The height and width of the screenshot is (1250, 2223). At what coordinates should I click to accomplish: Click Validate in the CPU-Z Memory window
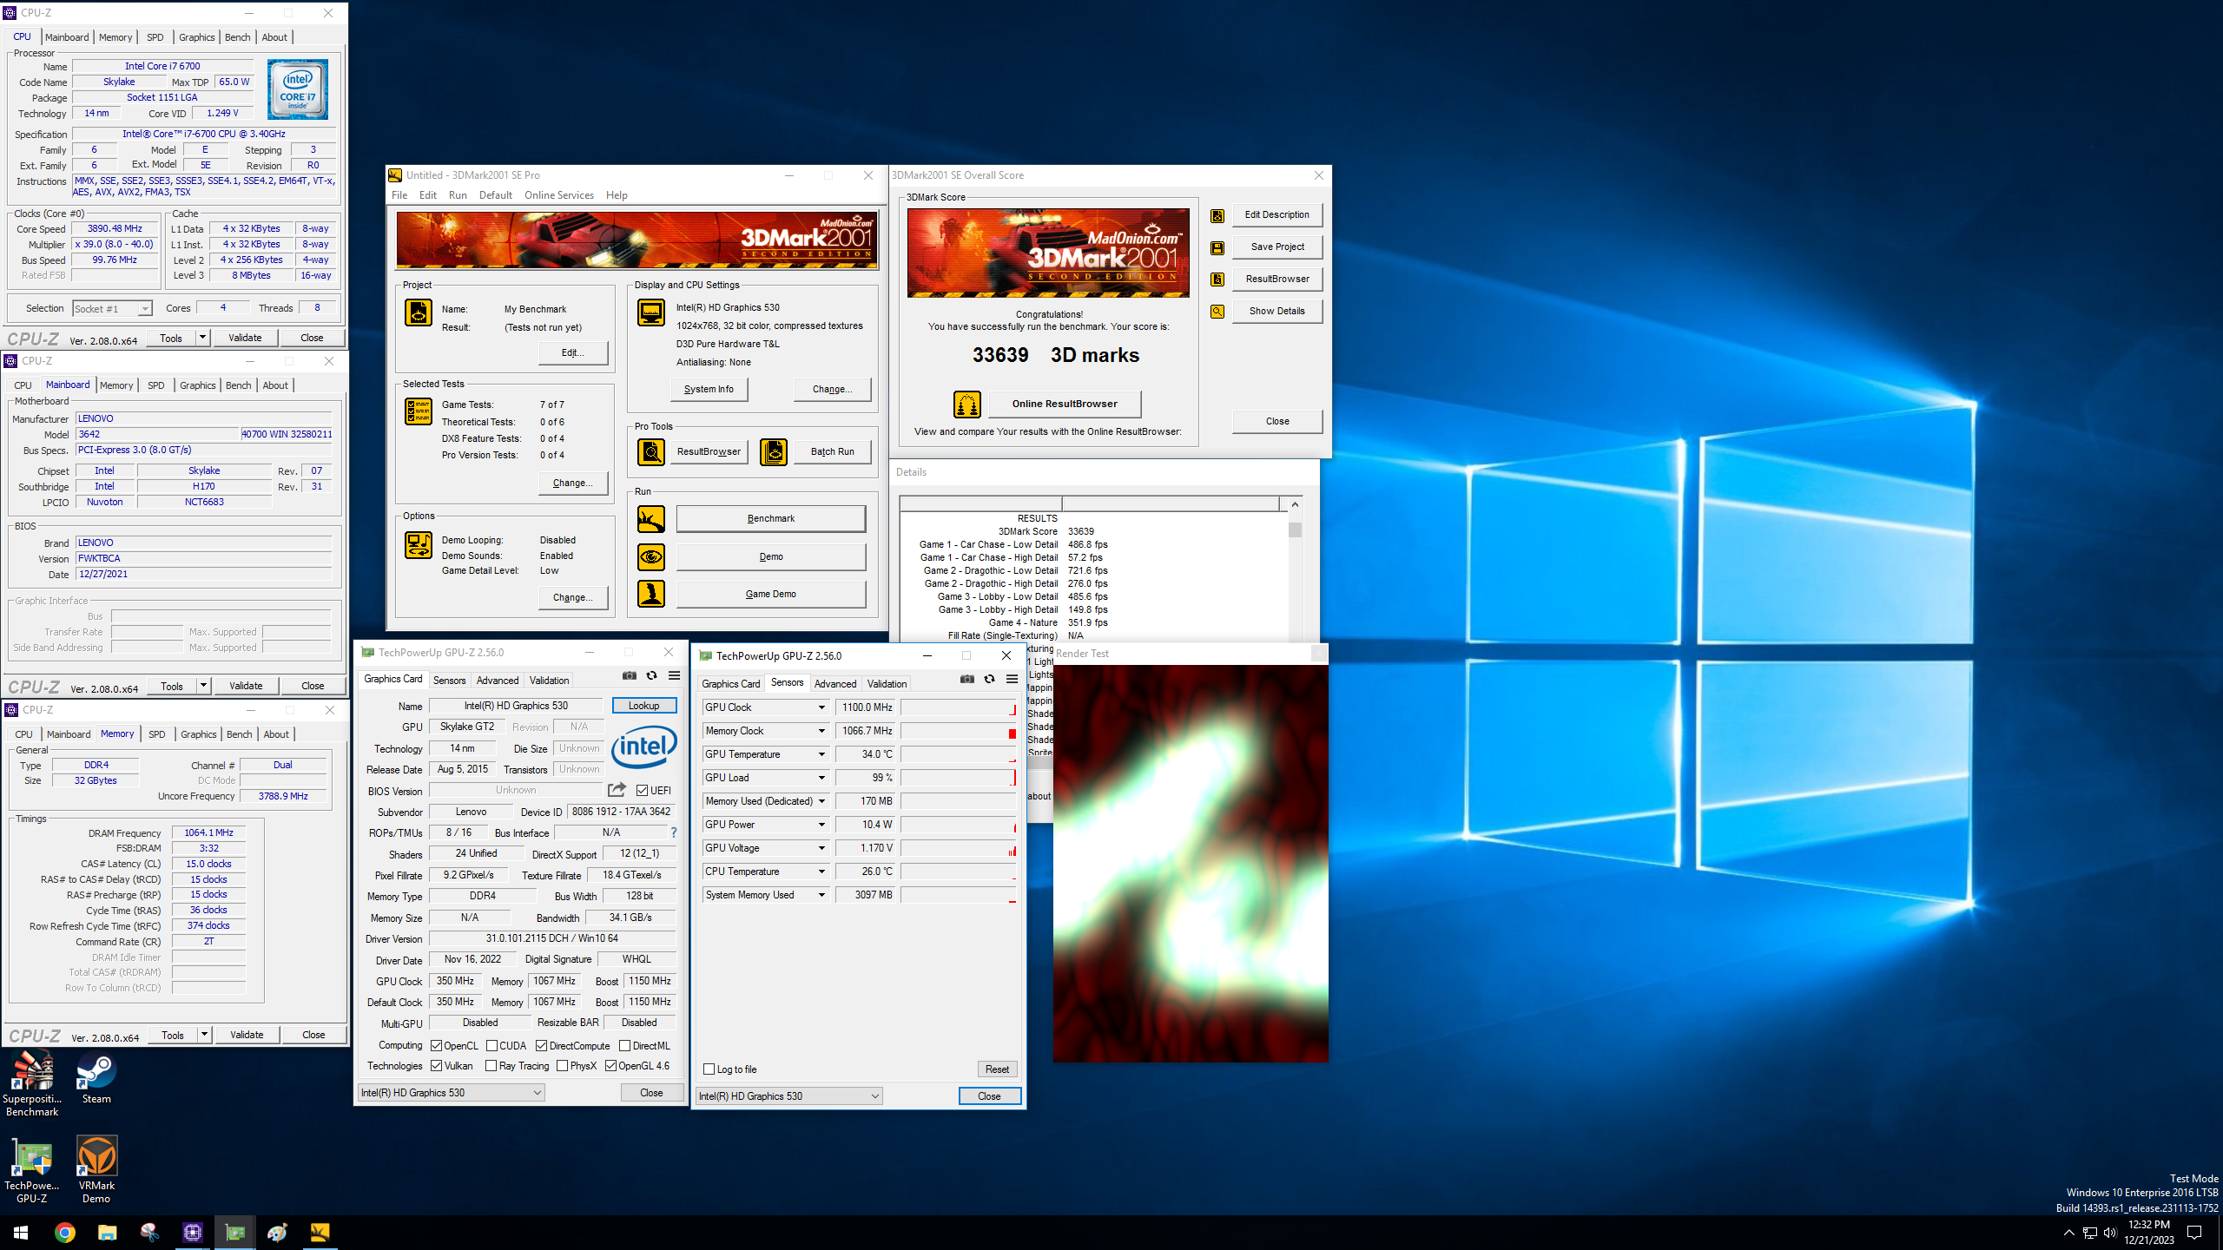pos(247,1035)
